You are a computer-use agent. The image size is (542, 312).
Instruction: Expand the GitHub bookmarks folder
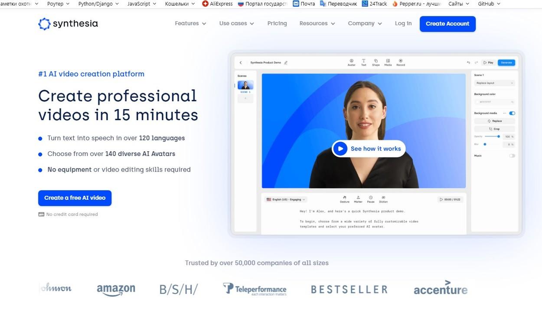point(489,4)
